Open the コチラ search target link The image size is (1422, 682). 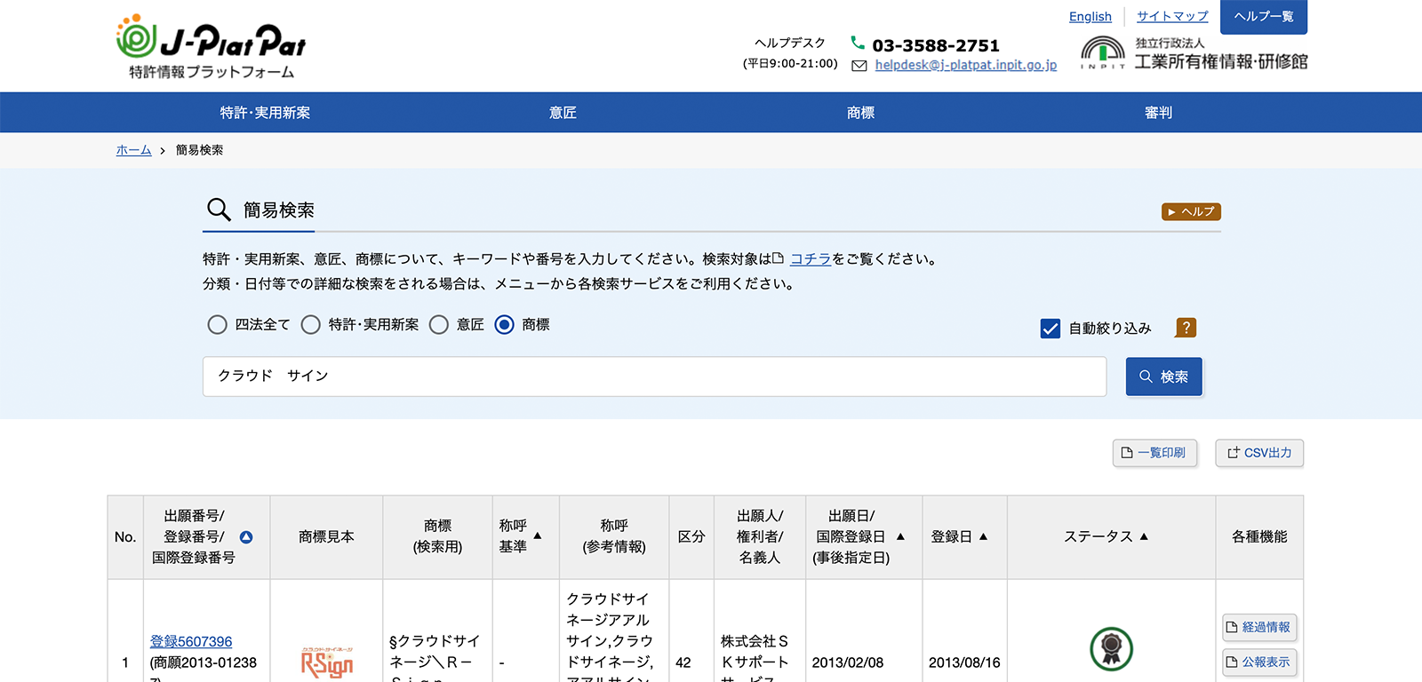[811, 258]
